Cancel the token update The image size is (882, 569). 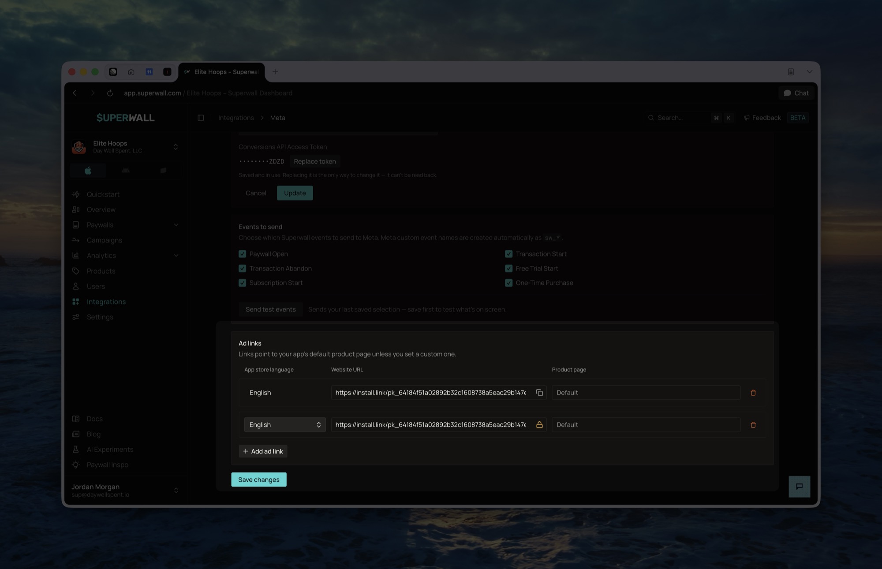click(256, 193)
